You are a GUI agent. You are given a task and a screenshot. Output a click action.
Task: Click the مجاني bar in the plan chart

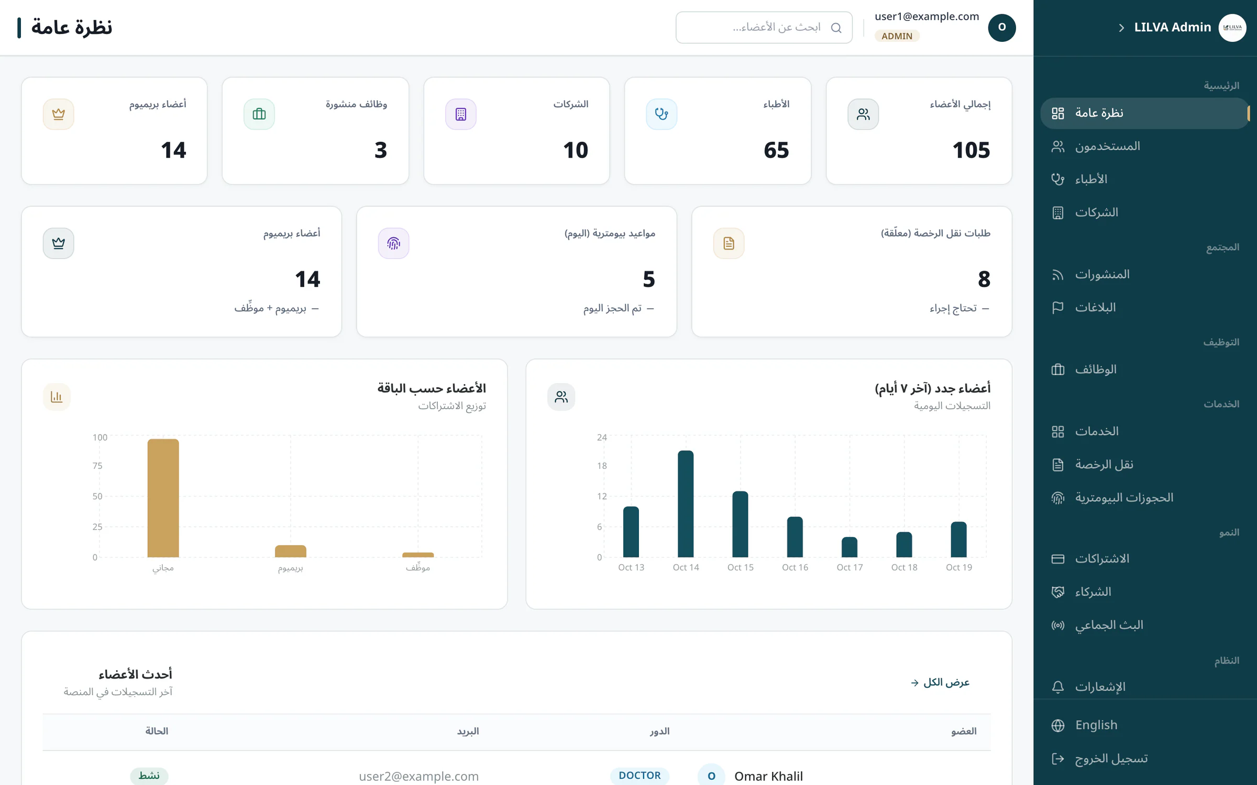click(163, 498)
